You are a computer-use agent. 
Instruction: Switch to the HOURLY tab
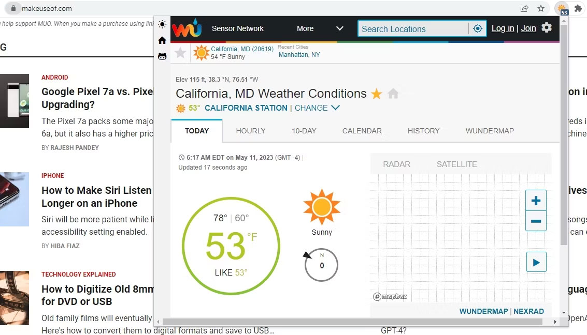click(x=250, y=131)
